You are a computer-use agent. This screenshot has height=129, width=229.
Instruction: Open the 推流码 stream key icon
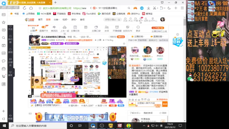coord(54,29)
